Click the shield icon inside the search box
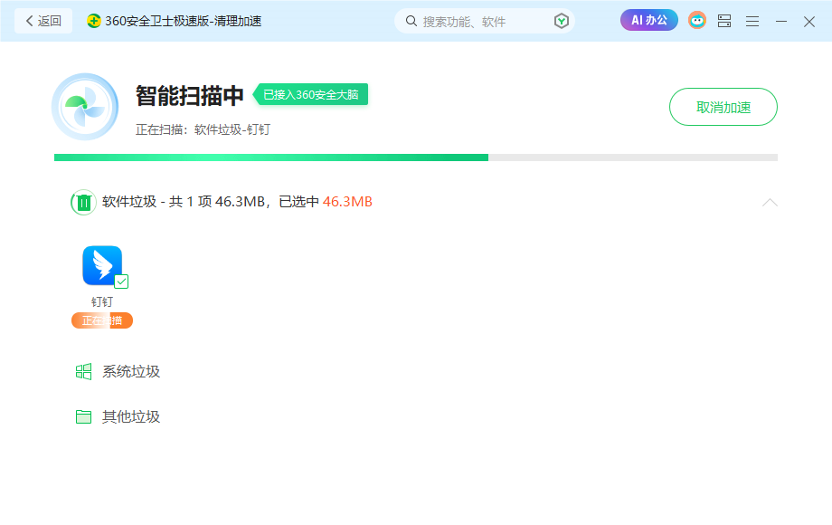Image resolution: width=832 pixels, height=525 pixels. [560, 19]
